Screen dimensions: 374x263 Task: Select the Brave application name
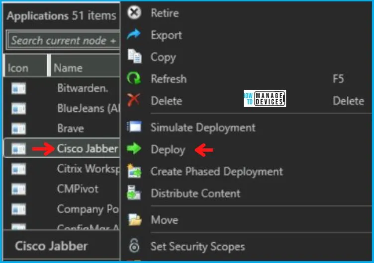pyautogui.click(x=71, y=129)
